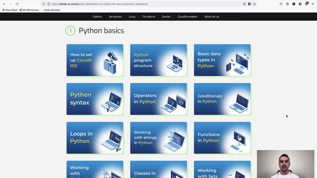Toggle reader view in address bar
The image size is (317, 178).
tap(244, 4)
